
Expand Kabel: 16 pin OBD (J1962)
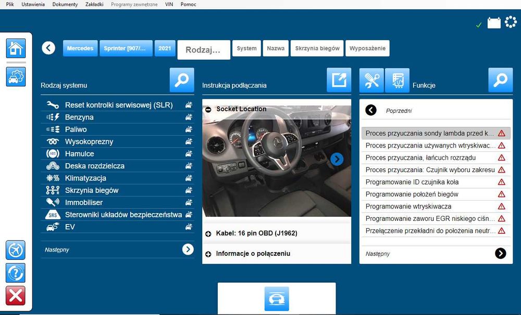point(208,234)
